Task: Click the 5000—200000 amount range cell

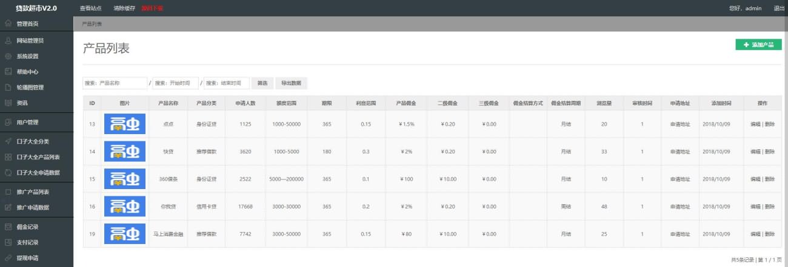Action: tap(286, 179)
